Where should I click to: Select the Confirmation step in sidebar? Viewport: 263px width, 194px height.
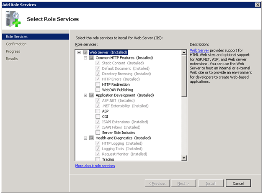16,44
